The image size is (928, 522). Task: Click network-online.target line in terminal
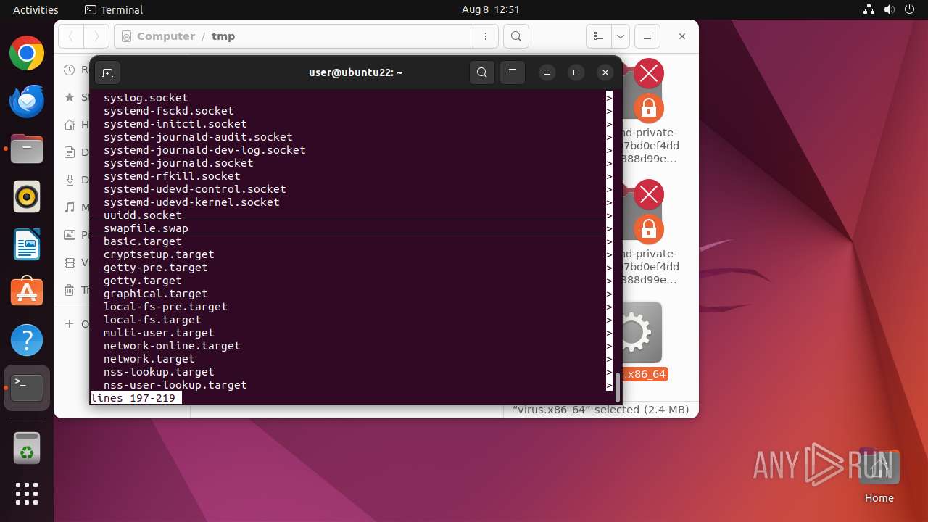click(172, 346)
